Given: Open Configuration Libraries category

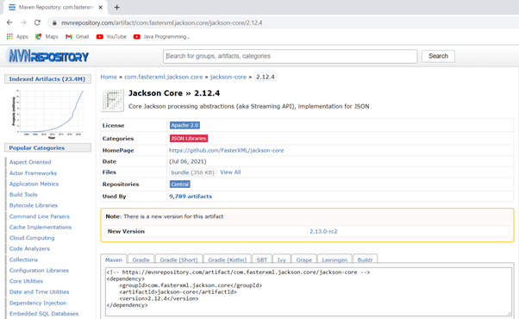Looking at the screenshot, I should (x=39, y=271).
